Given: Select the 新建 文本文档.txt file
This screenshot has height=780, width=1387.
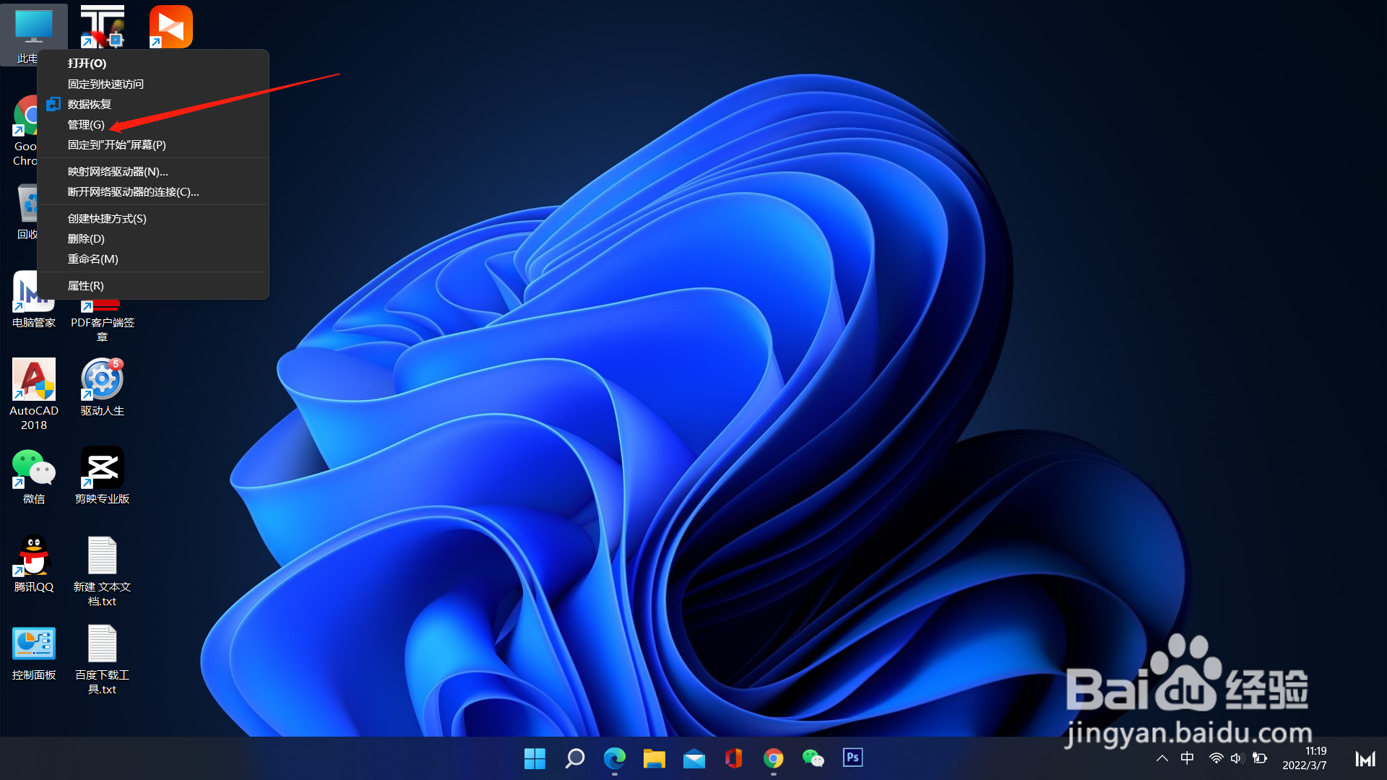Looking at the screenshot, I should pos(103,571).
